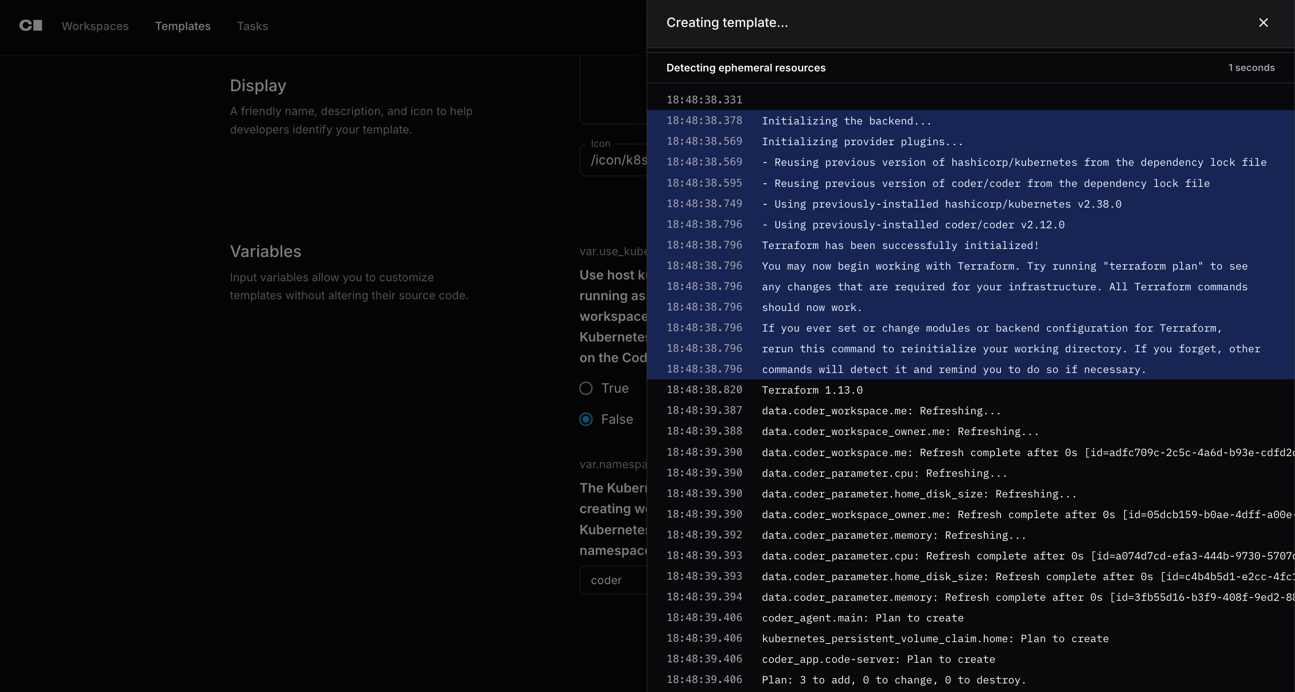
Task: Click the Detecting ephemeral resources header
Action: pos(746,68)
